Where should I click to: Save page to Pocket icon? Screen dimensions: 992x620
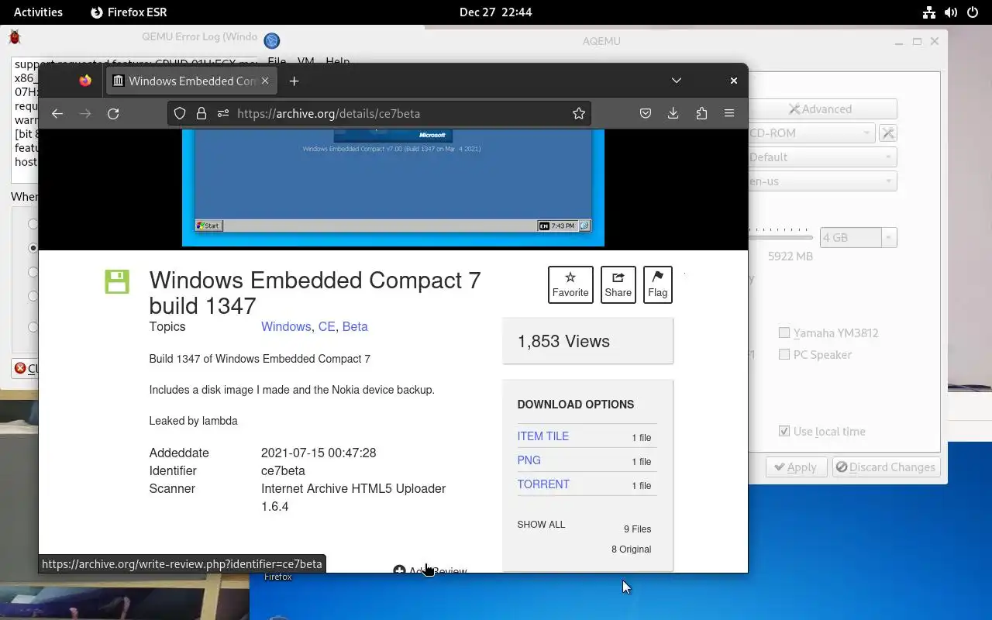645,113
